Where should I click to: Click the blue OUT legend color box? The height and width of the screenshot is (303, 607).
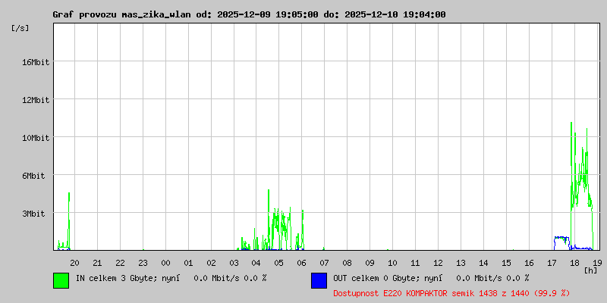pos(319,280)
